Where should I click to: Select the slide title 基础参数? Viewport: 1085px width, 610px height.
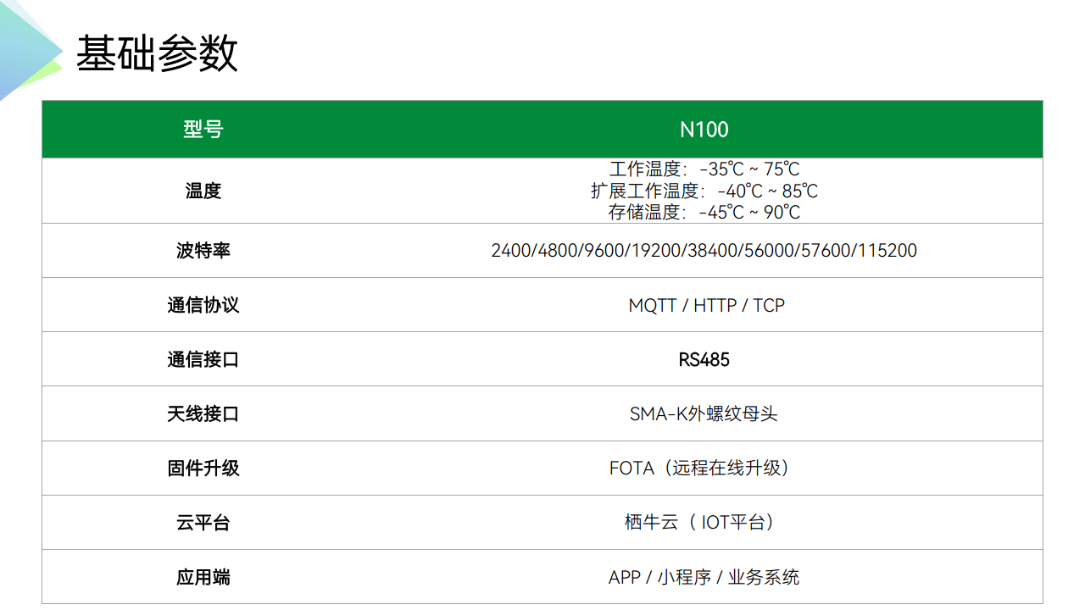pyautogui.click(x=157, y=54)
